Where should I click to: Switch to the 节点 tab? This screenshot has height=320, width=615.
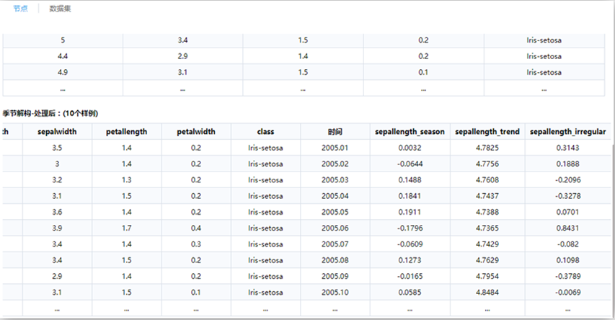(20, 9)
